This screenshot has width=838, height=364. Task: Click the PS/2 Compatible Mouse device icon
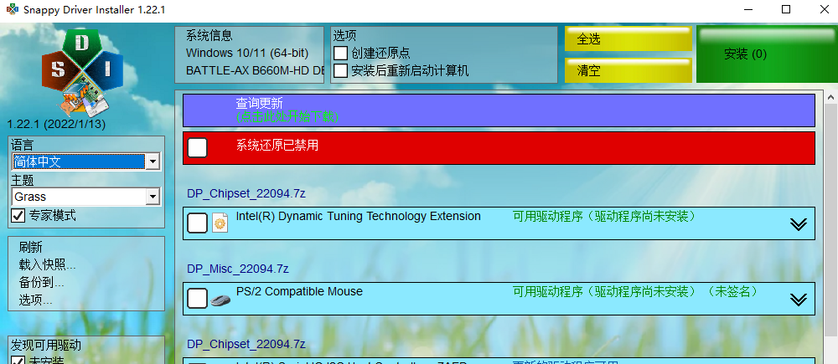[x=220, y=299]
